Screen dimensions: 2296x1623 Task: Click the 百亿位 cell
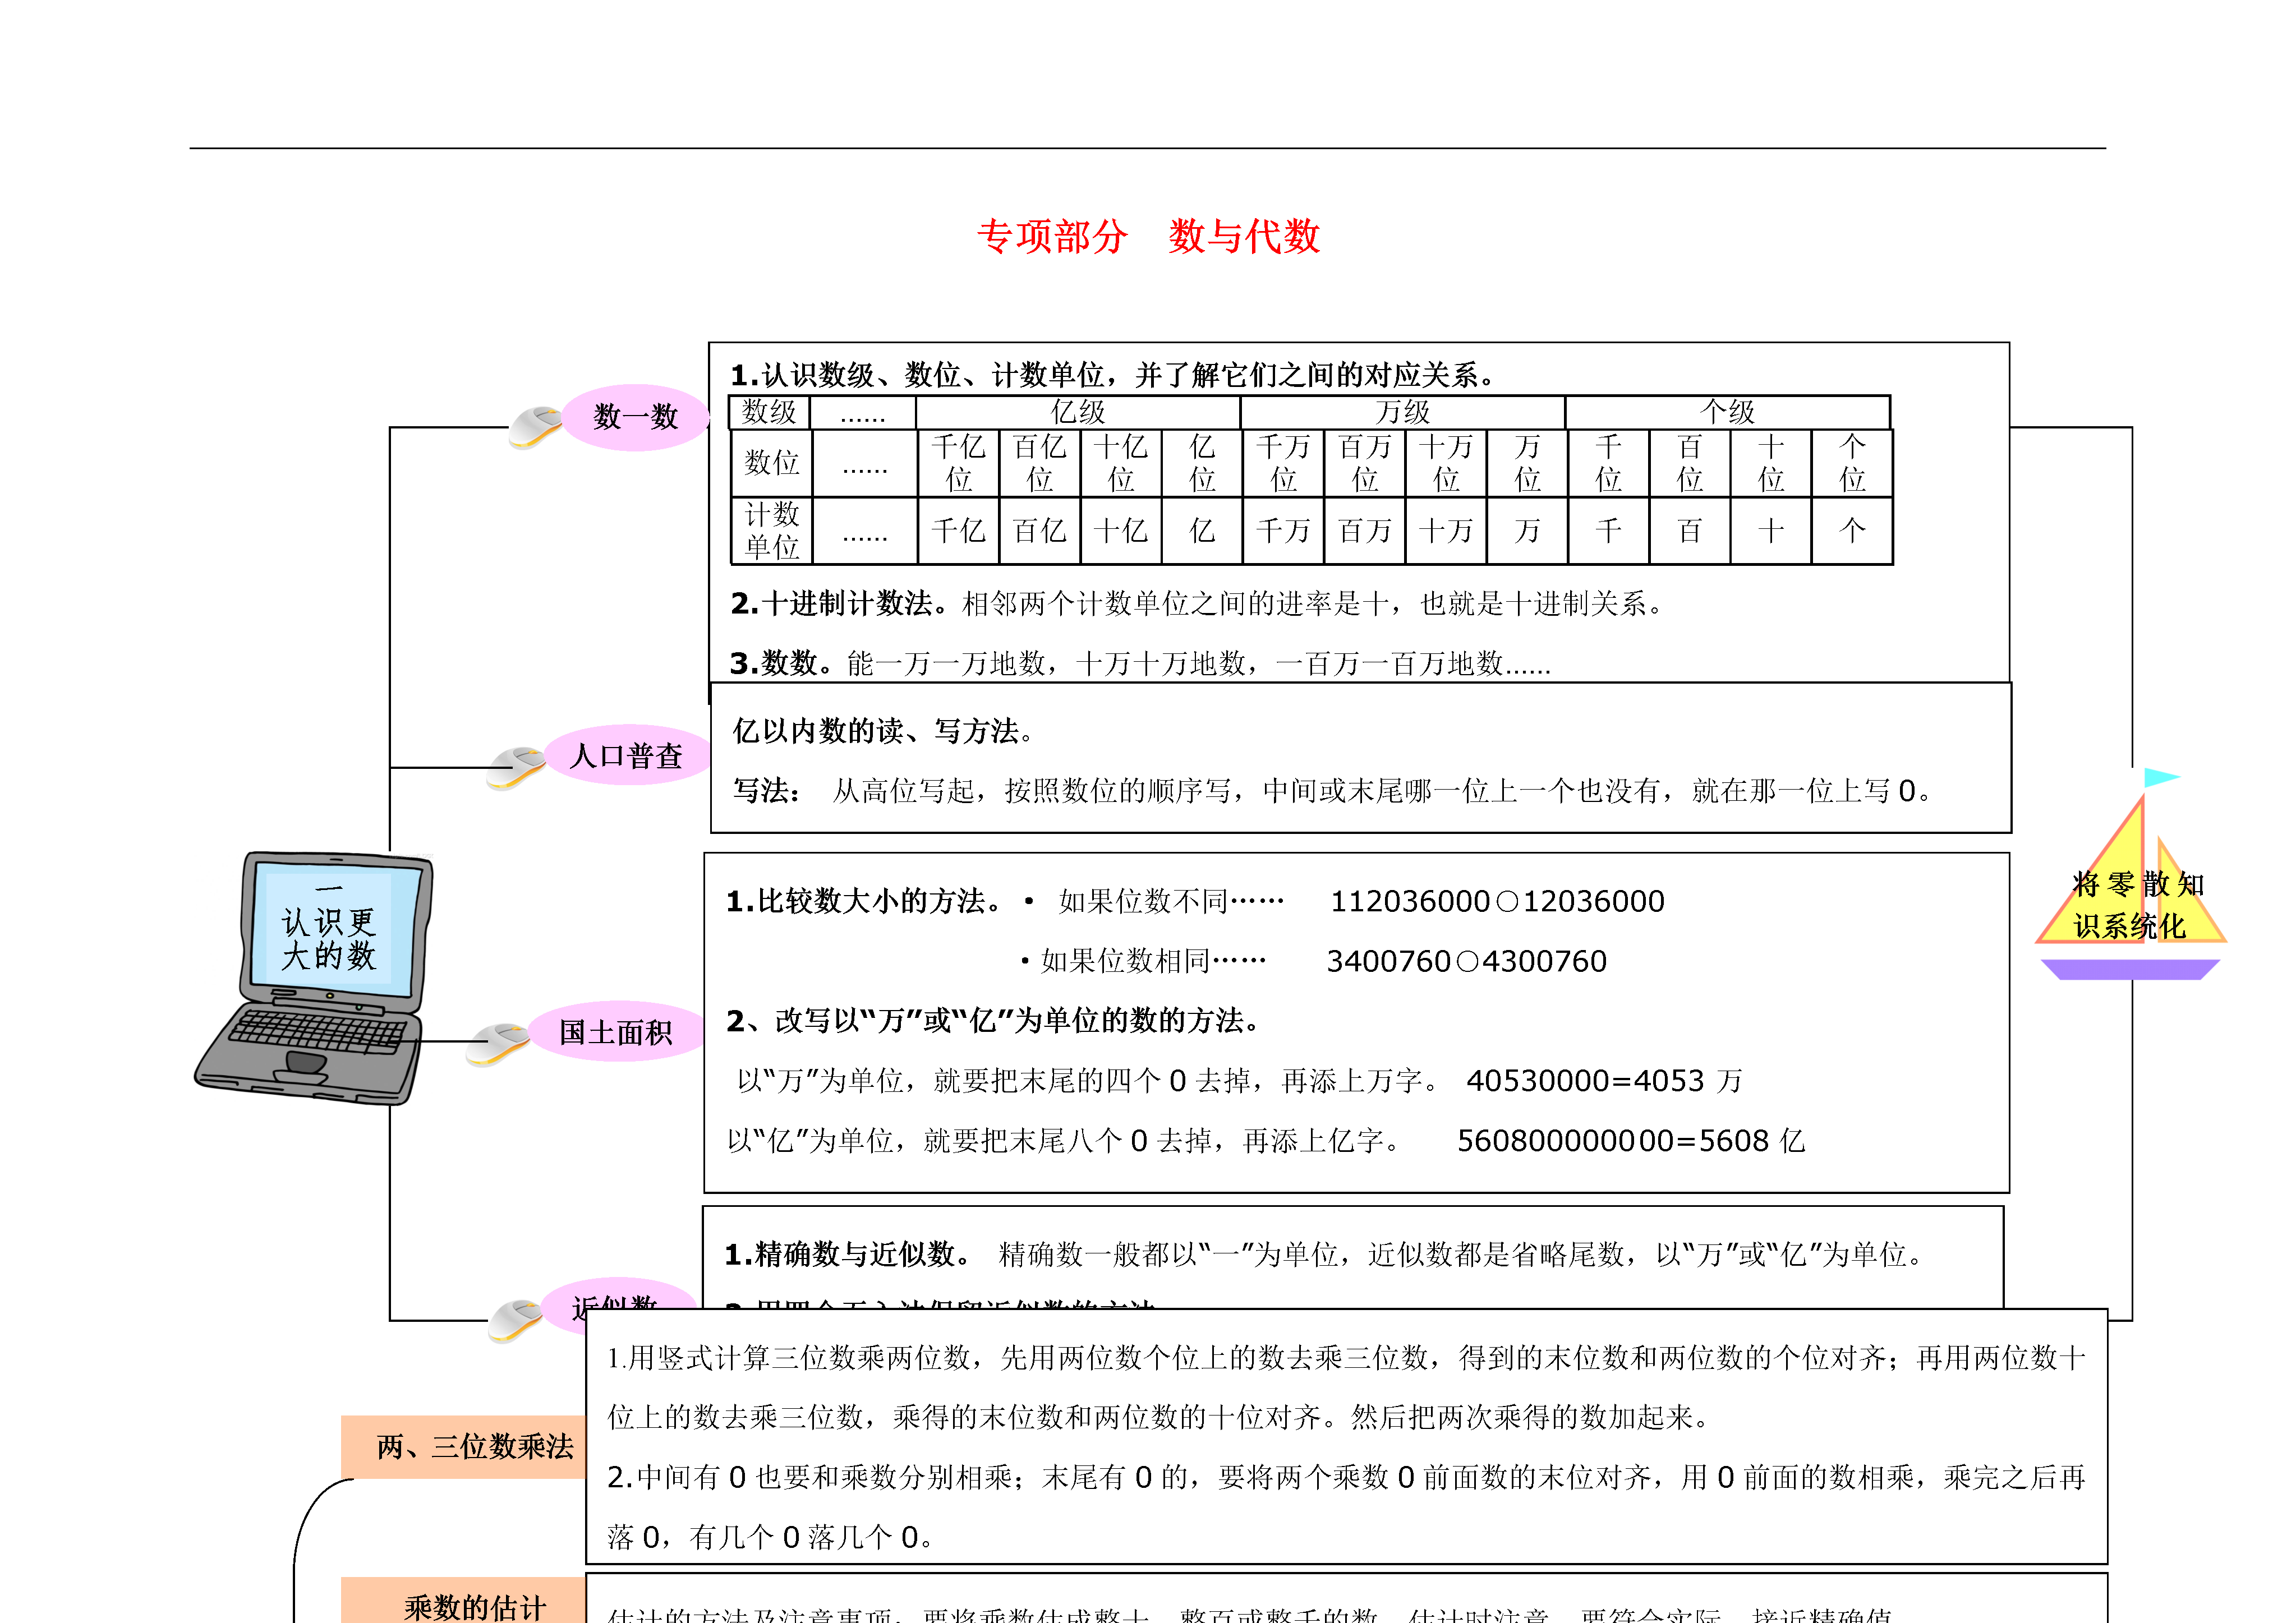click(1040, 463)
